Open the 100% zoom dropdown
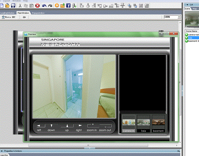This screenshot has height=156, width=199. pos(179,17)
